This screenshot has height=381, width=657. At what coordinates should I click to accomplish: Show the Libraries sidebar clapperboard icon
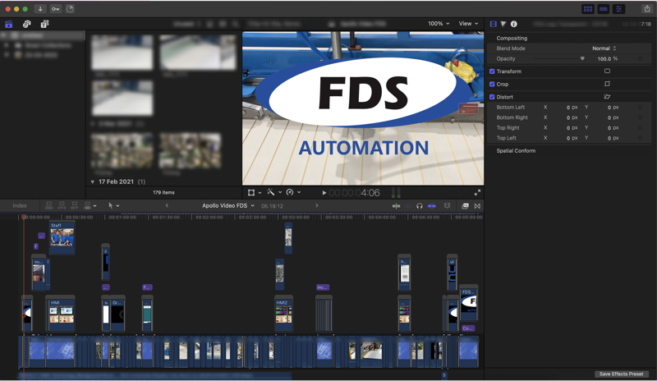click(x=9, y=24)
